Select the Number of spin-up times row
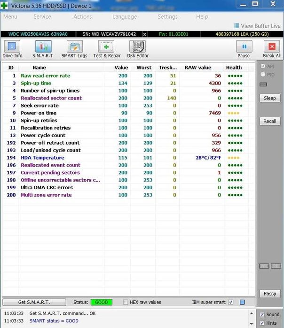 [129, 91]
